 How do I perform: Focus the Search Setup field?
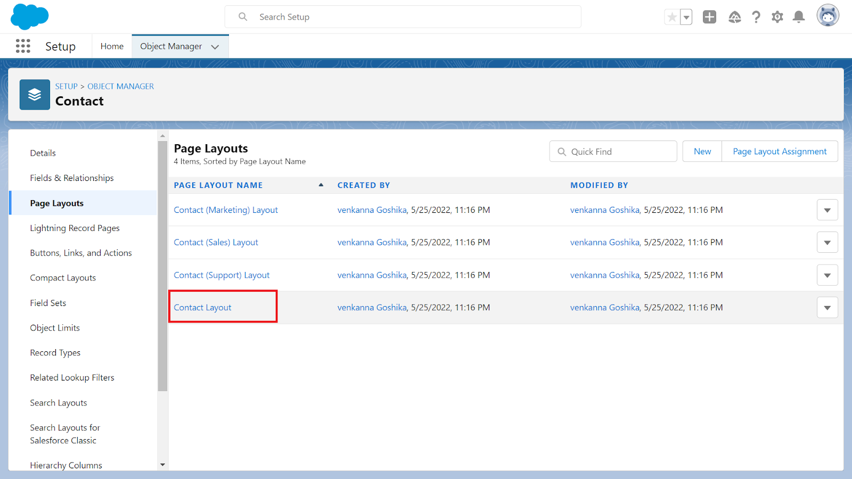pos(403,17)
